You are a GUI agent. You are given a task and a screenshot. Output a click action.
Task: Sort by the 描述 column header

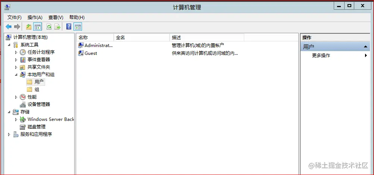(x=207, y=37)
